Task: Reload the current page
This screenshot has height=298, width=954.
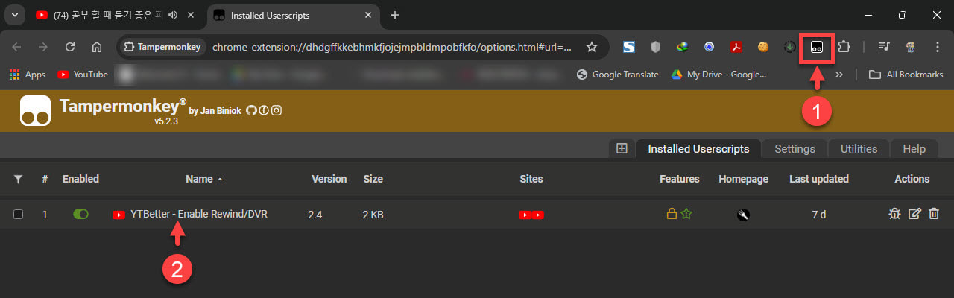Action: [x=70, y=47]
